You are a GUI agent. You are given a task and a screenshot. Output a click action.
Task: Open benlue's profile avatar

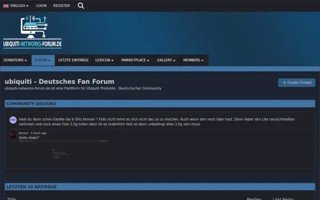click(13, 135)
